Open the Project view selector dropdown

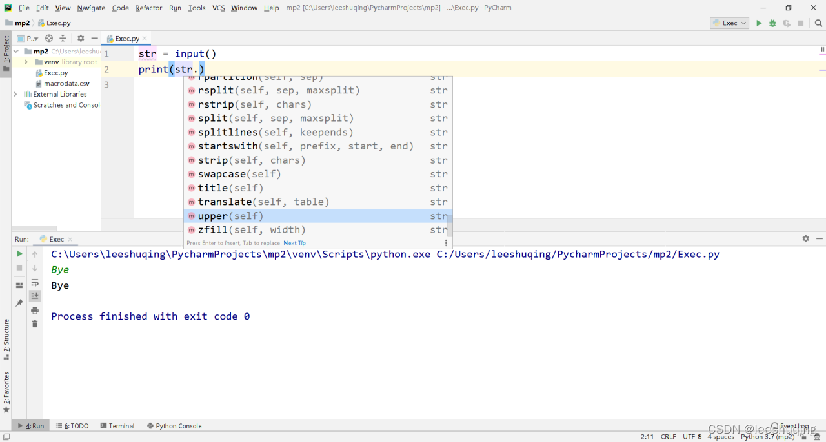[27, 39]
